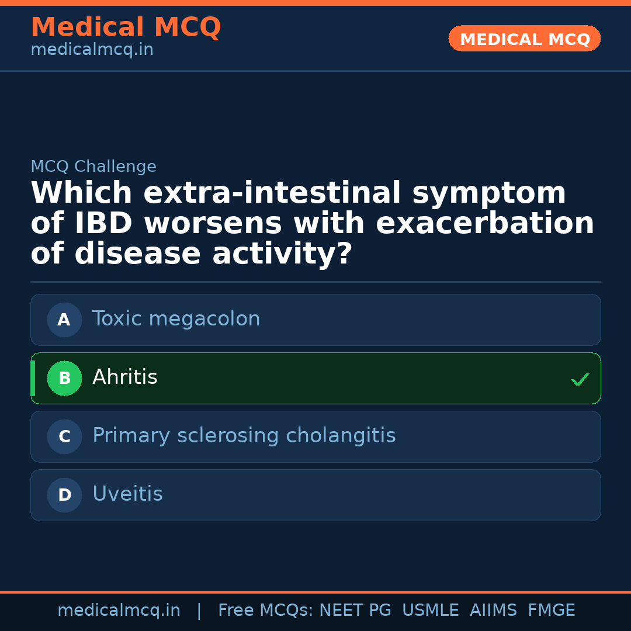Click the large Medical MCQ header title
Image resolution: width=631 pixels, height=631 pixels.
pyautogui.click(x=126, y=27)
